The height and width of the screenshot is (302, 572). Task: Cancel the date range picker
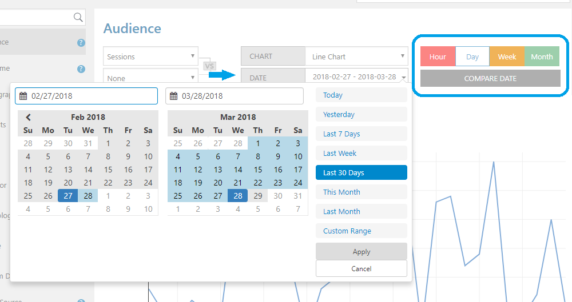pyautogui.click(x=361, y=268)
